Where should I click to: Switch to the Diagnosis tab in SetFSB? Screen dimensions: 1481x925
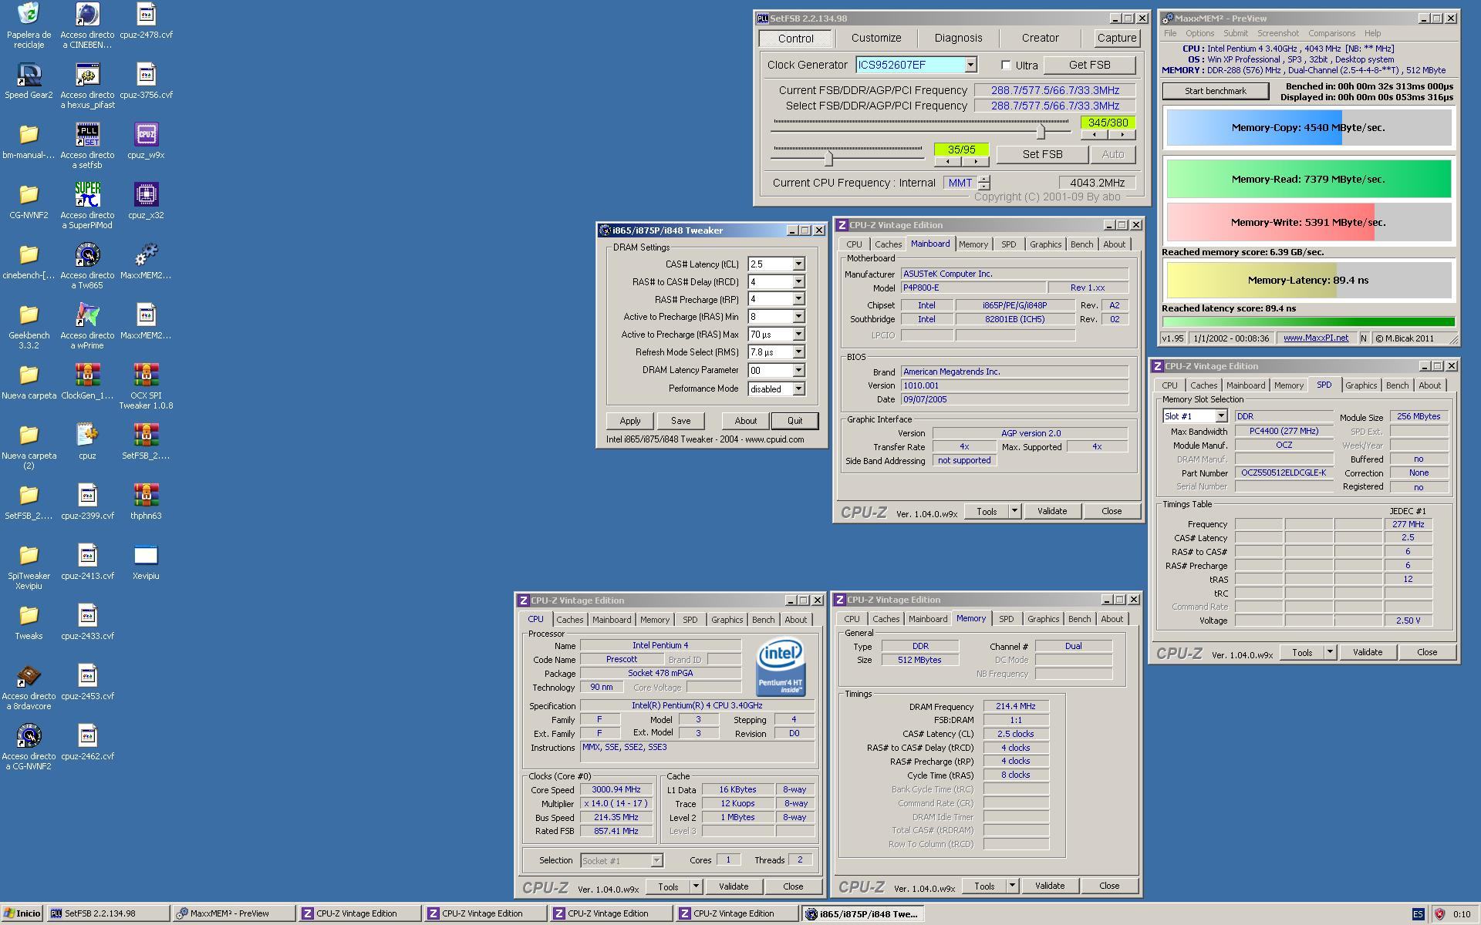click(958, 38)
